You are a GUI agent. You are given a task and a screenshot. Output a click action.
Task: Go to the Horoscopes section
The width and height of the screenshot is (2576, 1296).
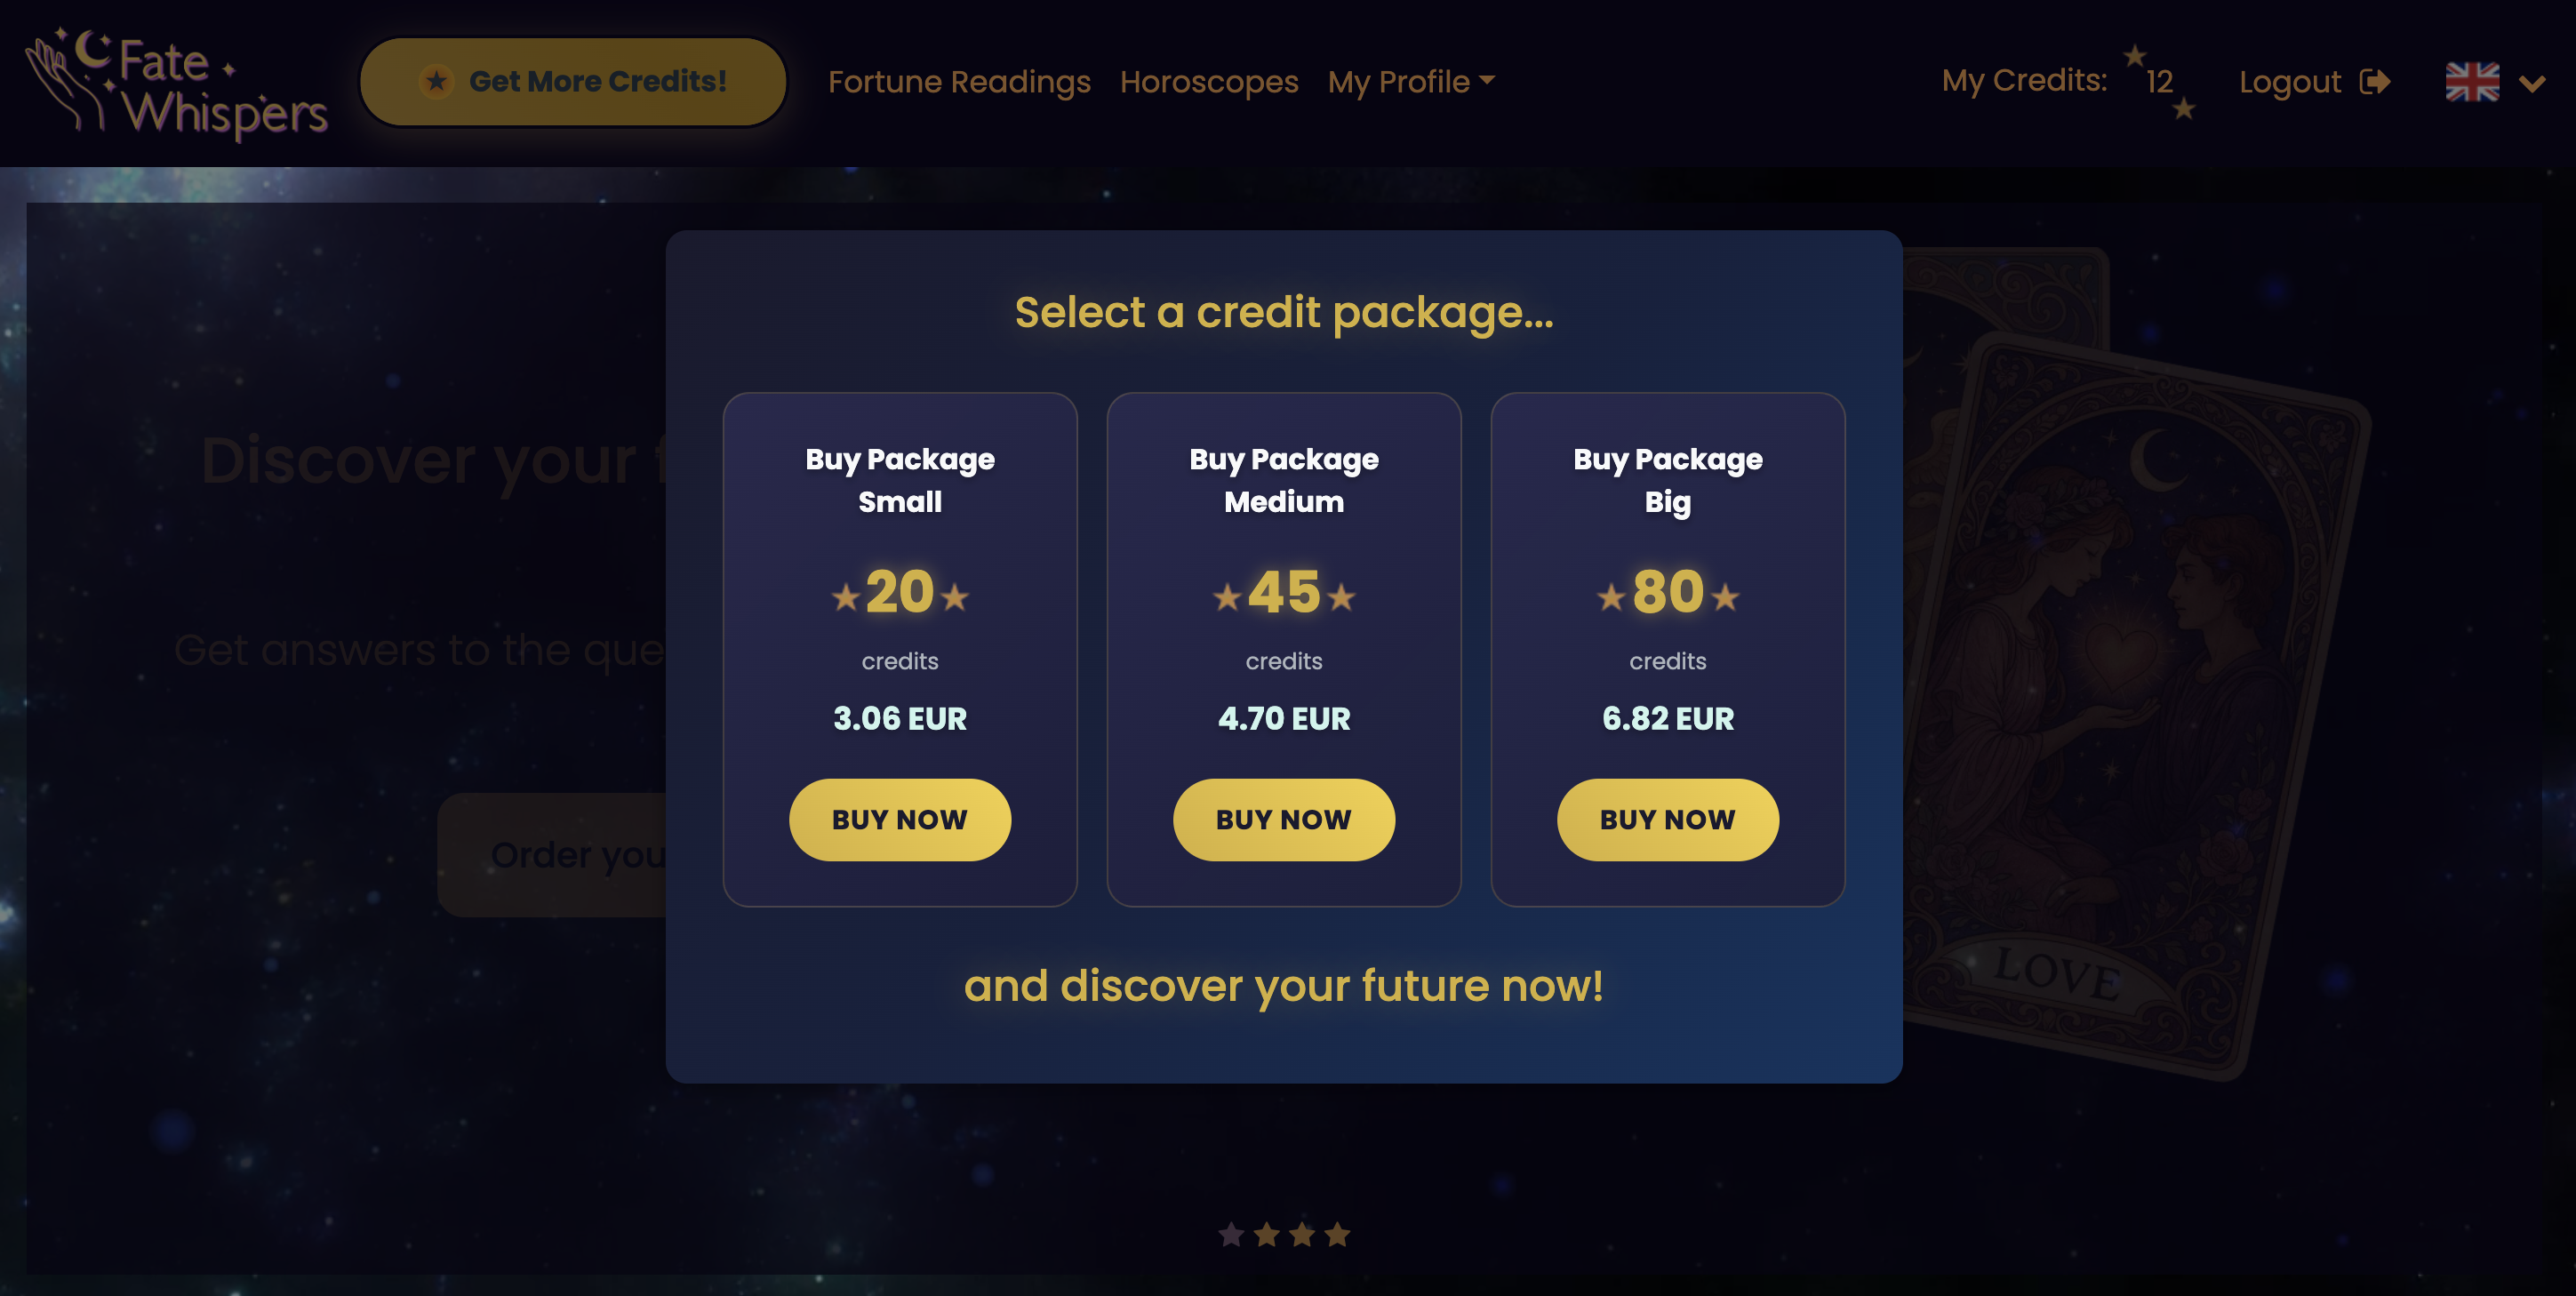tap(1209, 81)
